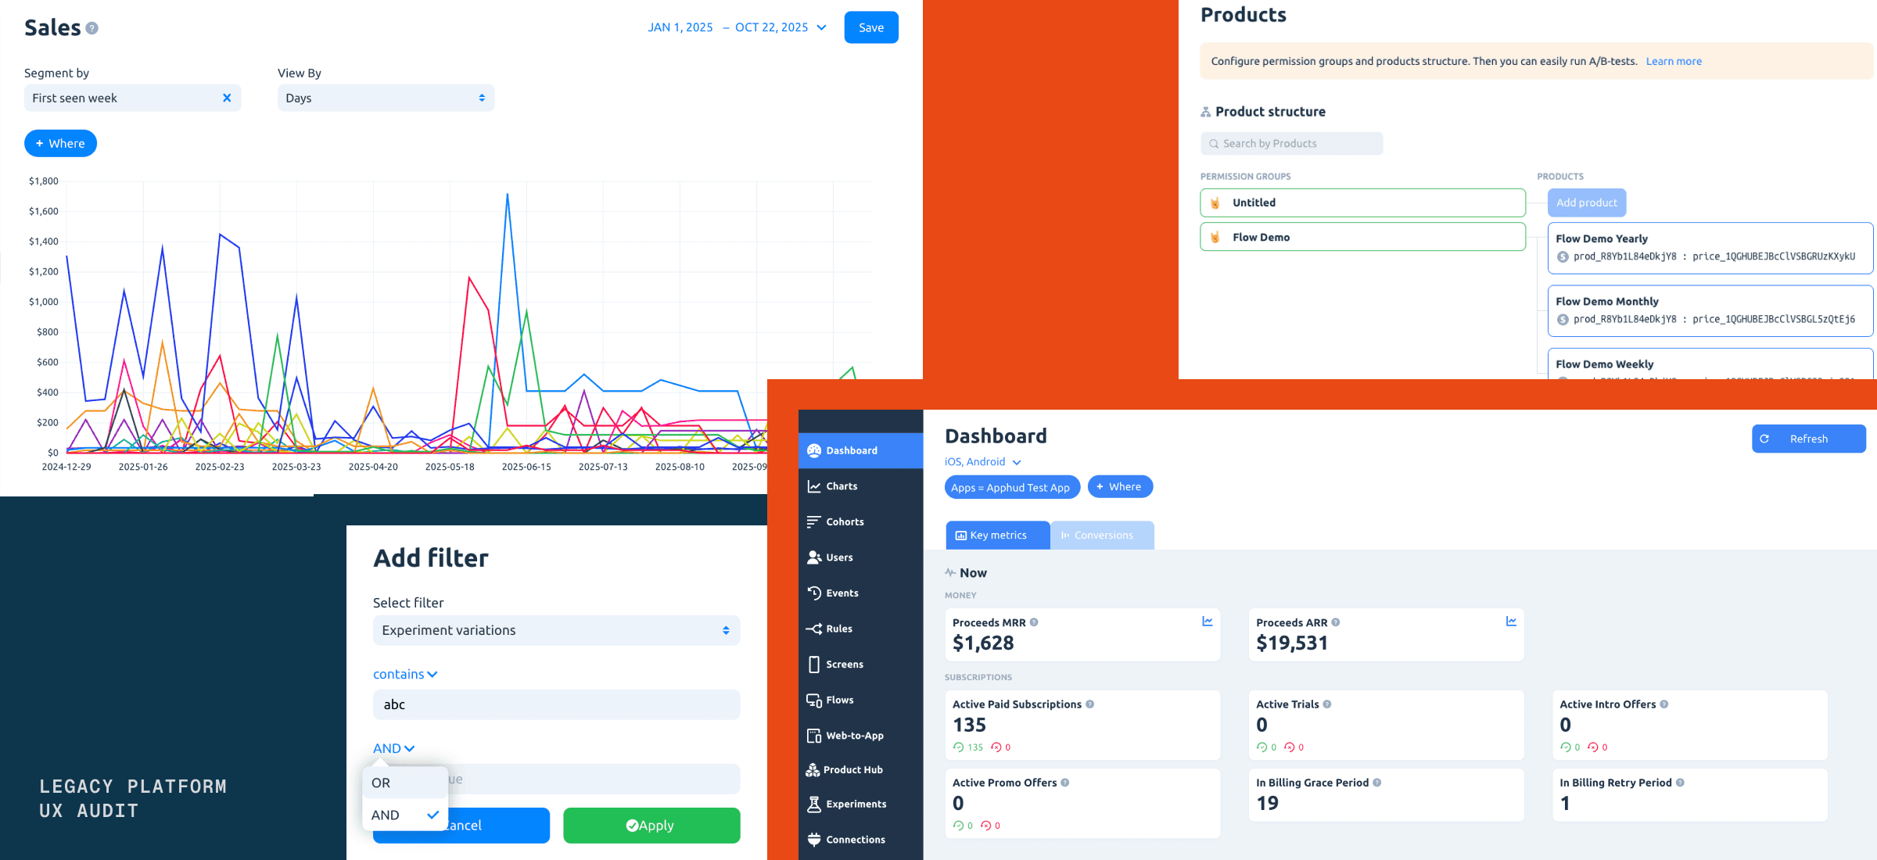Edit the abc filter value field
1877x860 pixels.
pyautogui.click(x=556, y=704)
